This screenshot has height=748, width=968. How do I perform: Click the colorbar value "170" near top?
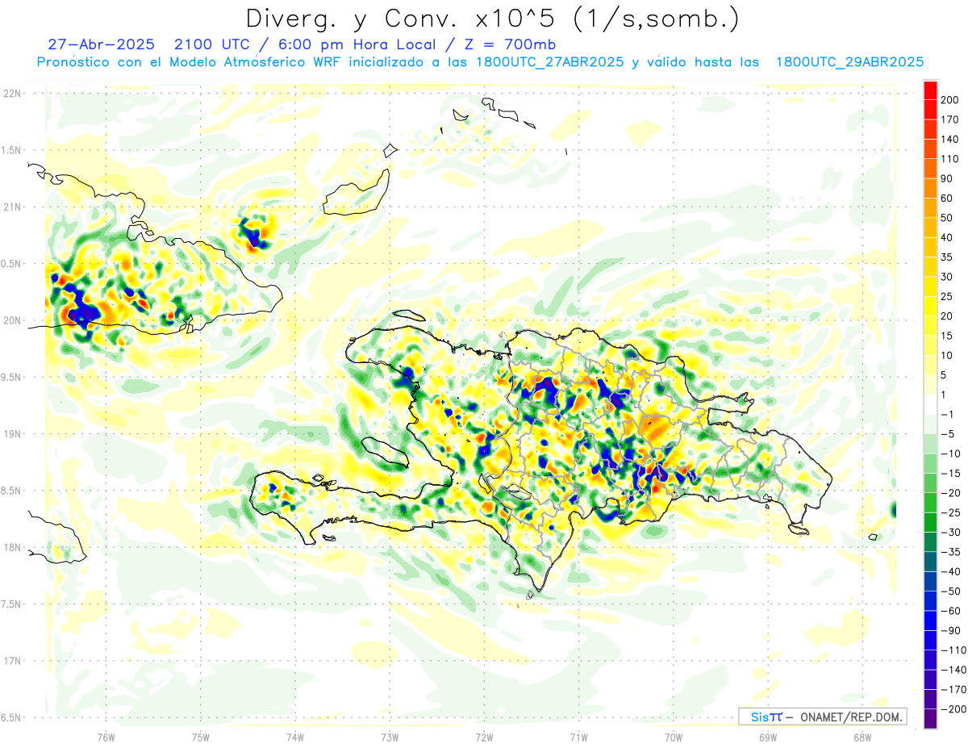point(950,119)
